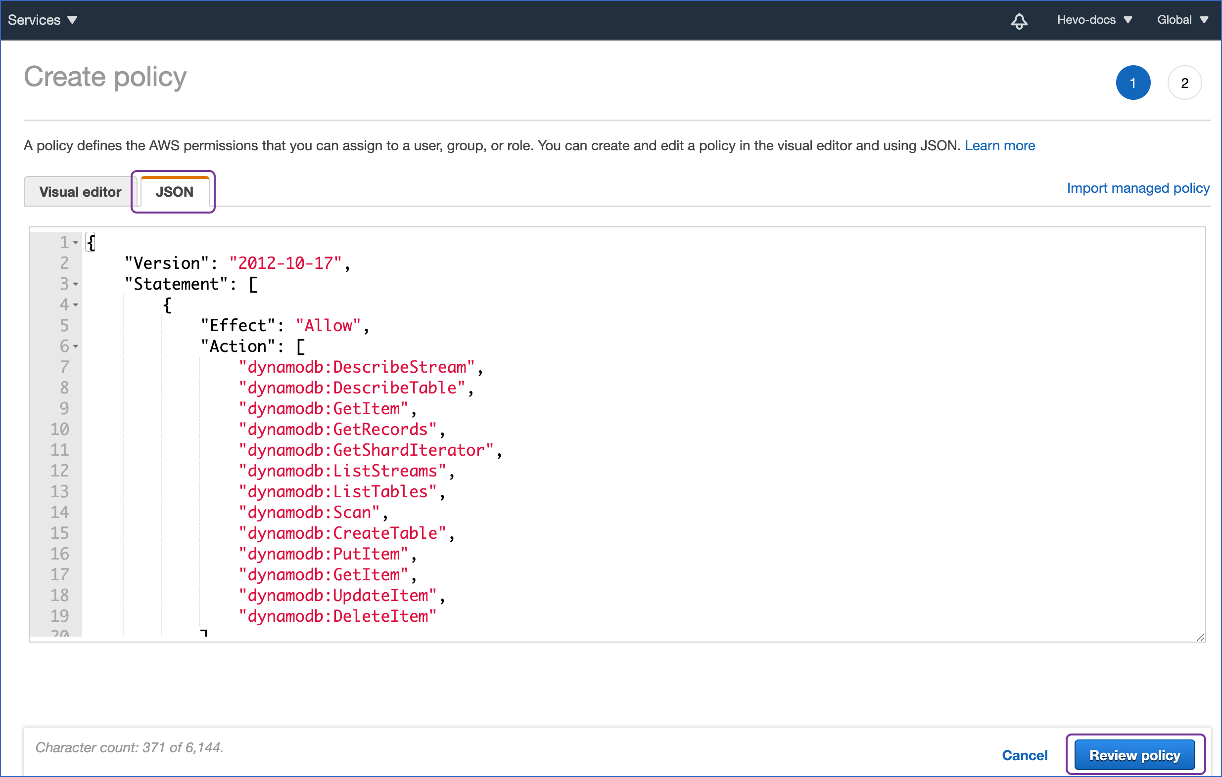1222x777 pixels.
Task: Click the editor resize handle icon
Action: pyautogui.click(x=1200, y=637)
